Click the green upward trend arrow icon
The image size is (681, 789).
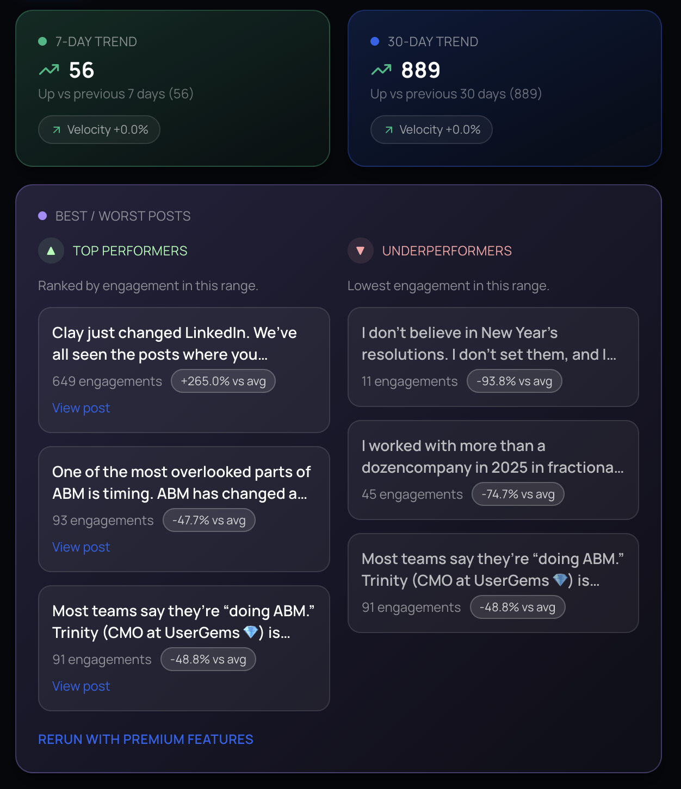point(50,70)
